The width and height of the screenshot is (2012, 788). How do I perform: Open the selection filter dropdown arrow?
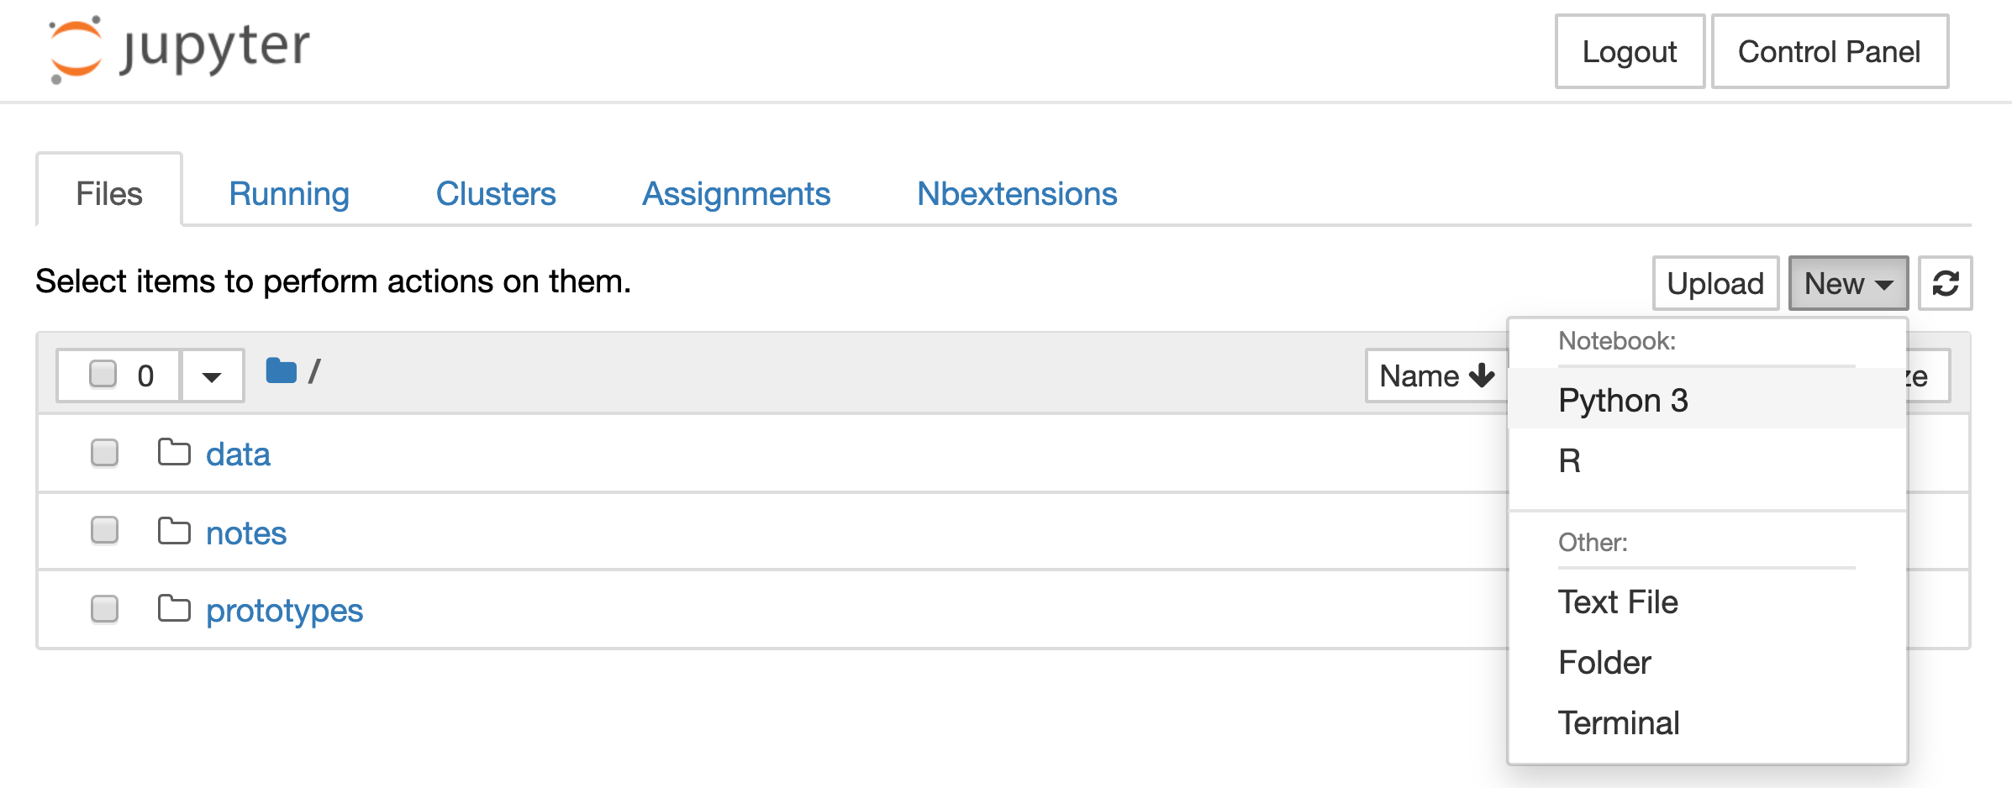[212, 376]
